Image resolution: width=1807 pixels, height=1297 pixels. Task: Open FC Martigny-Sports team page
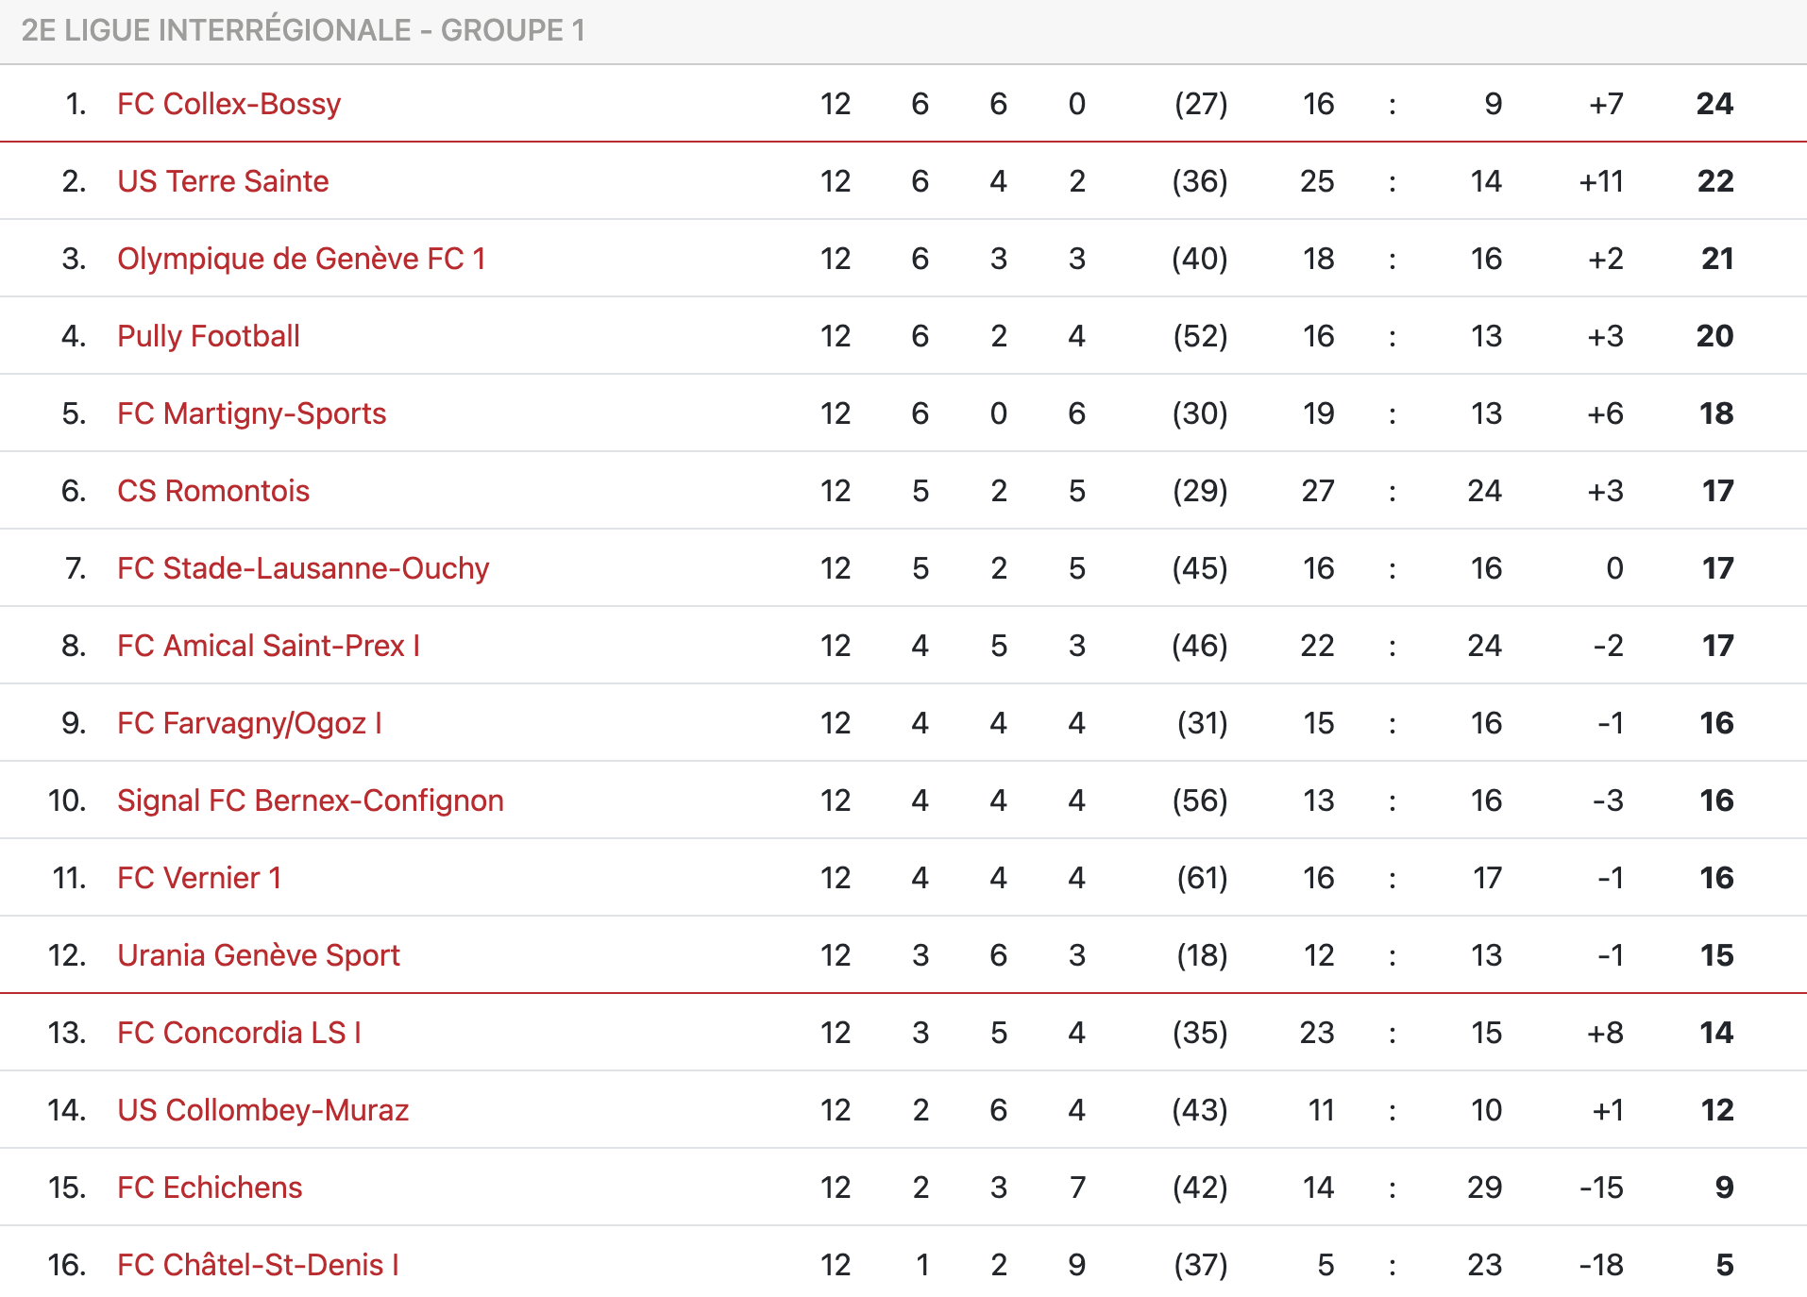(x=251, y=413)
